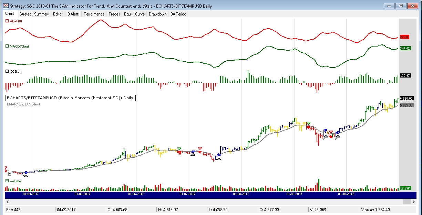View the Trades tab

tap(114, 14)
